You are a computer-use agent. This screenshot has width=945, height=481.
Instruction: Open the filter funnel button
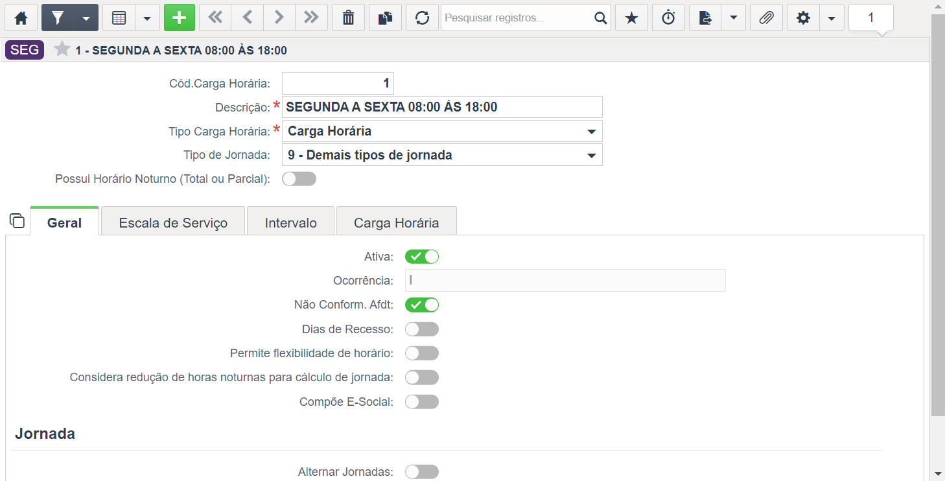pos(58,18)
